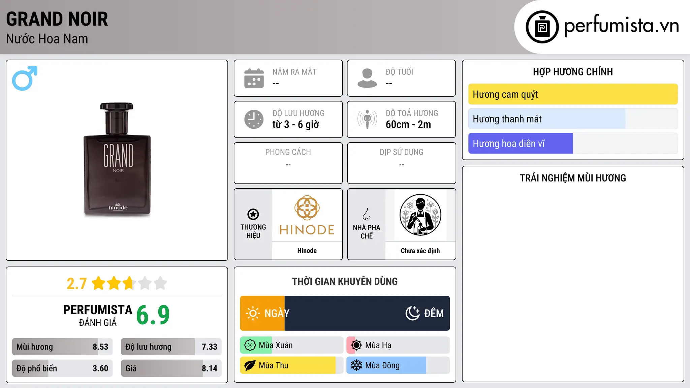Click the THỜI GIAN KHUYÊN DÙNG heading
Screen dimensions: 690x388
345,282
